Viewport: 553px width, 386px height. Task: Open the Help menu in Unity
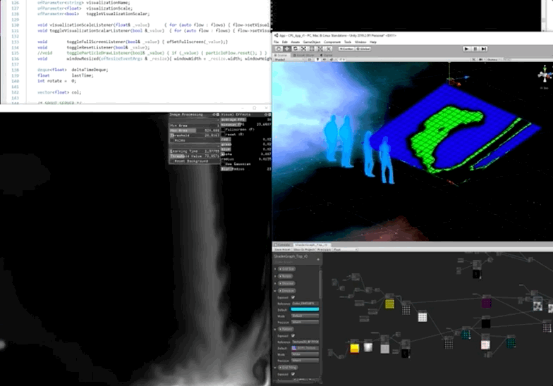pos(373,42)
